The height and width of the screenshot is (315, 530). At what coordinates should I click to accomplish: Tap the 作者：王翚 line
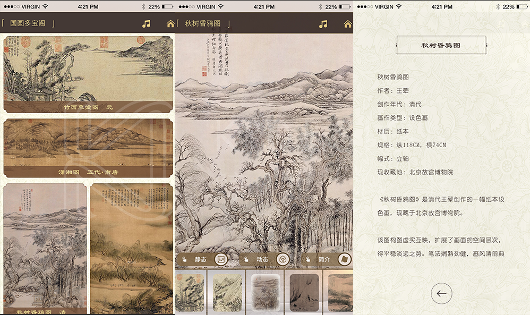393,91
